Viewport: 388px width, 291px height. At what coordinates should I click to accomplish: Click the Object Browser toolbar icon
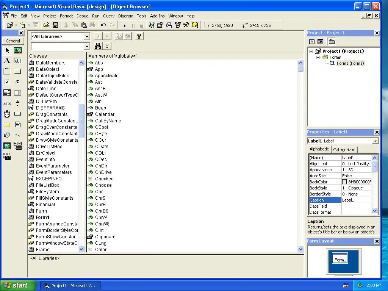coord(178,25)
